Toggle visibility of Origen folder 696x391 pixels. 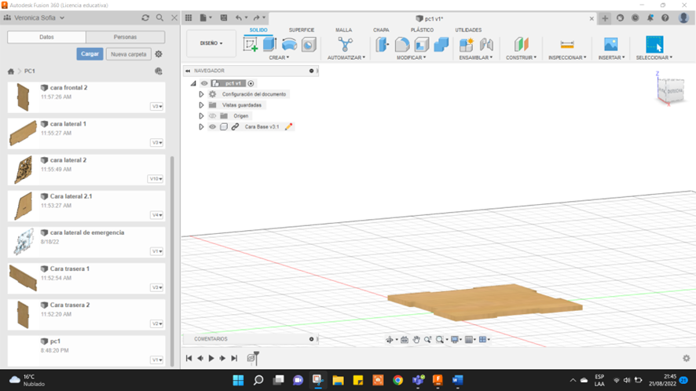tap(213, 116)
